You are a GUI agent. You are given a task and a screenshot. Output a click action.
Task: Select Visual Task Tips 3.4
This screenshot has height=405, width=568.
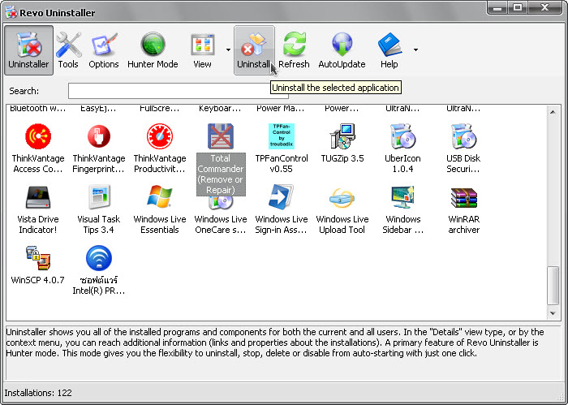[99, 198]
